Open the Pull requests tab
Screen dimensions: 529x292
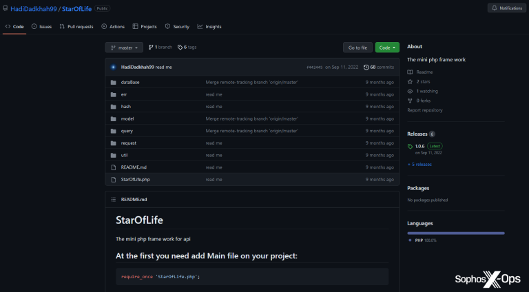pyautogui.click(x=76, y=27)
